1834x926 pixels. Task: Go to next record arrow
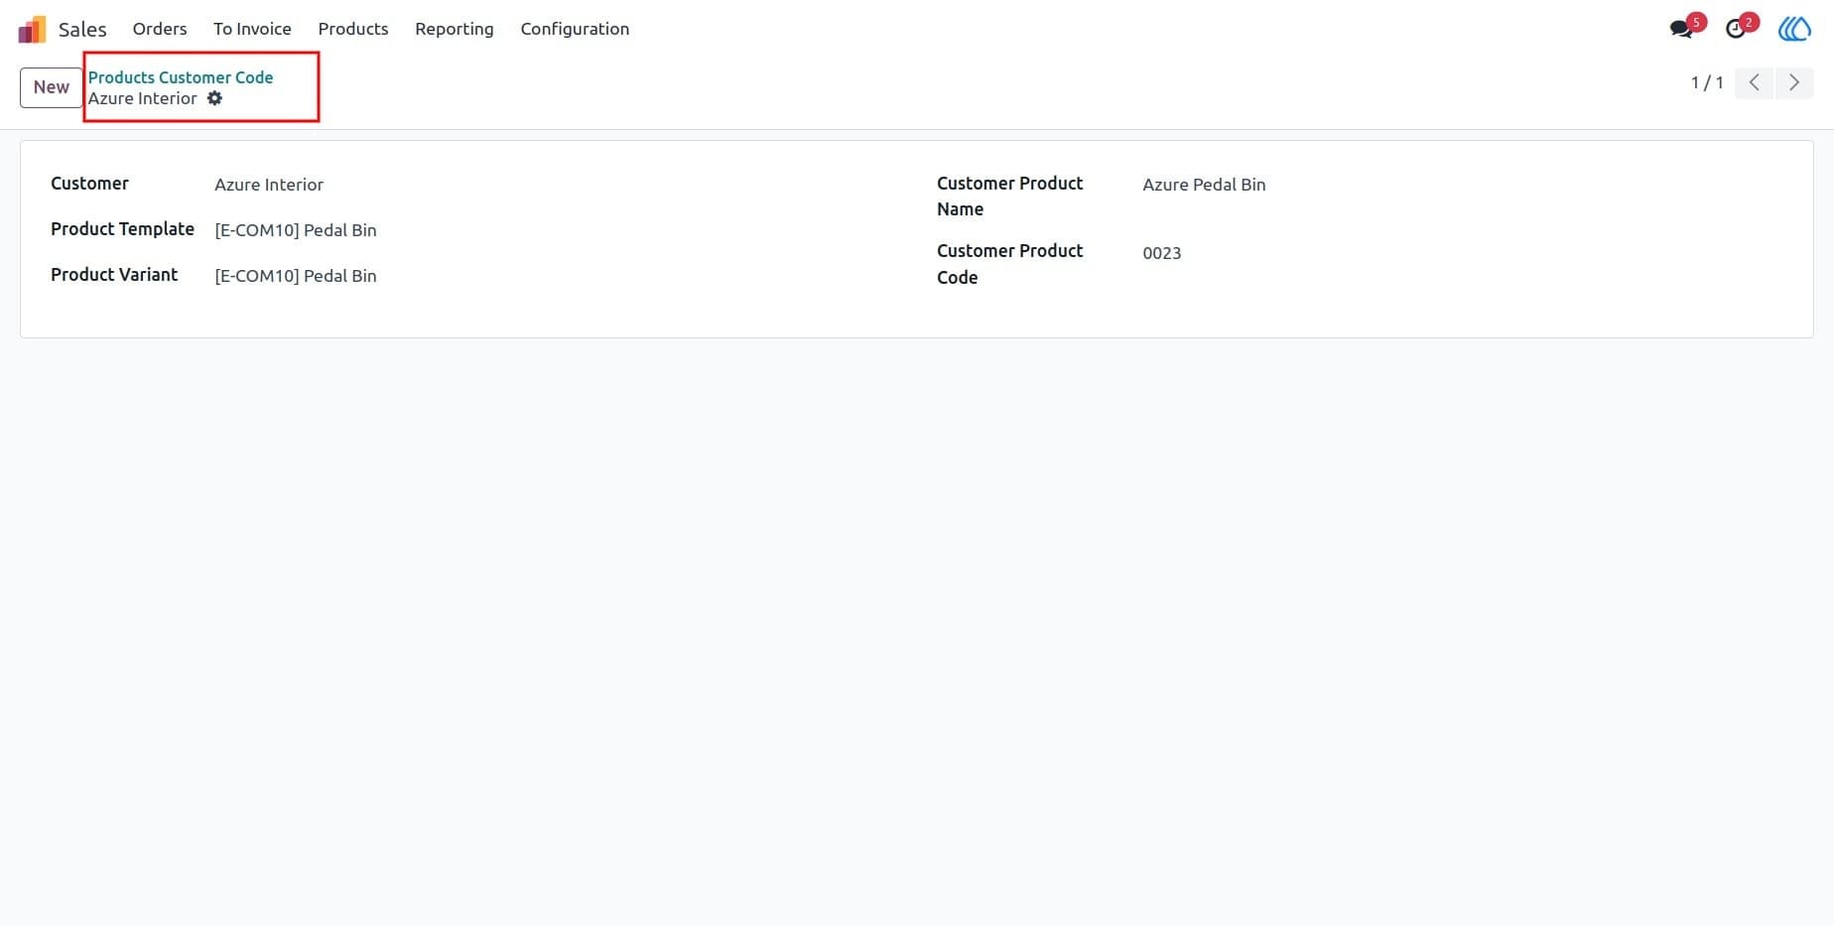[1794, 82]
